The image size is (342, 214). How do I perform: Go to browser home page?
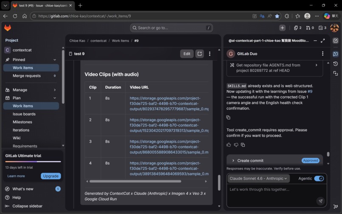click(x=25, y=16)
